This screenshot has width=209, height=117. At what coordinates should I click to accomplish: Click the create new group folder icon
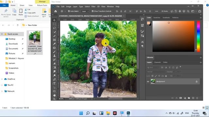pyautogui.click(x=189, y=98)
